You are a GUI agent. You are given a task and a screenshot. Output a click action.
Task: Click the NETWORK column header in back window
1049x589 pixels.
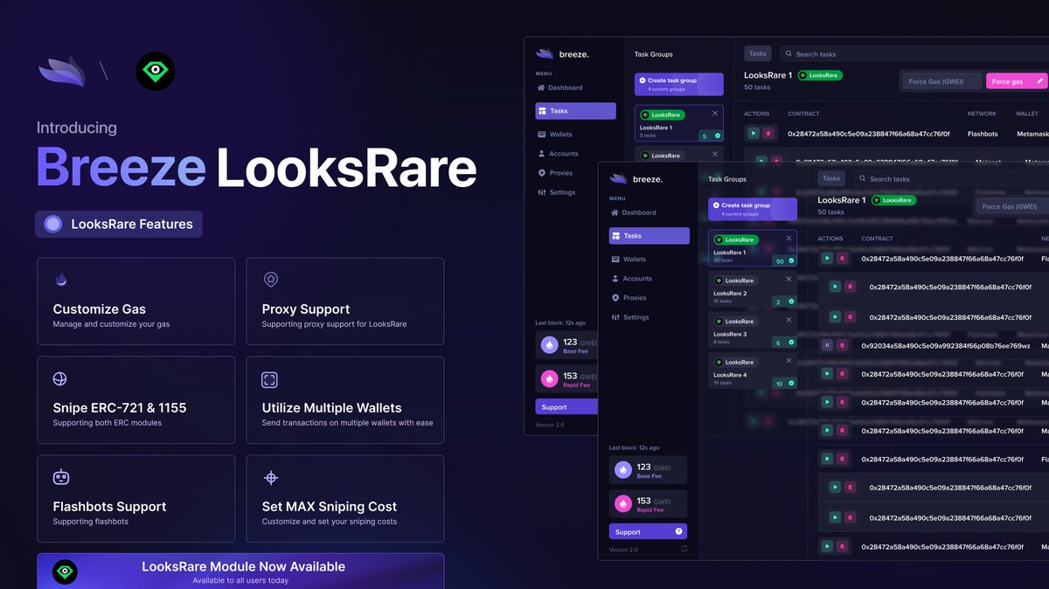[982, 114]
